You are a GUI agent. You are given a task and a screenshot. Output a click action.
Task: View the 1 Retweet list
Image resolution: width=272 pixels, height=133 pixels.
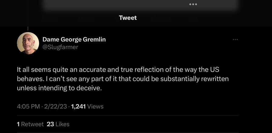30,124
